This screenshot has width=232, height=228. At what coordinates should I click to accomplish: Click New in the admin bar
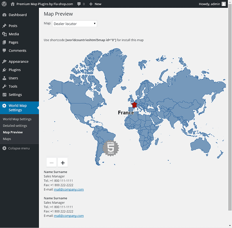98,4
